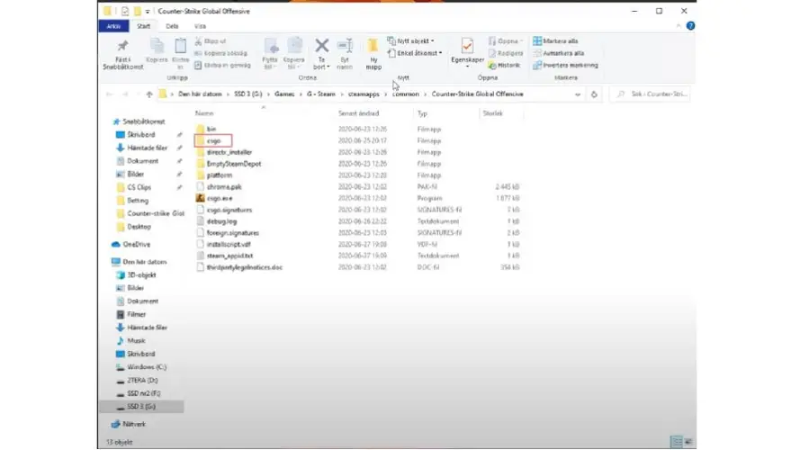Click the Byt namn icon
Viewport: 809px width, 450px height.
coord(345,46)
